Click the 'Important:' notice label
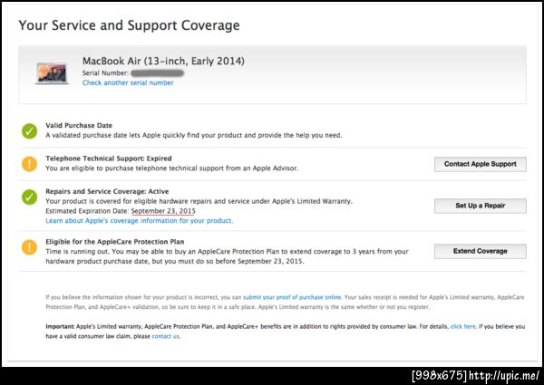This screenshot has width=544, height=385. (x=60, y=326)
